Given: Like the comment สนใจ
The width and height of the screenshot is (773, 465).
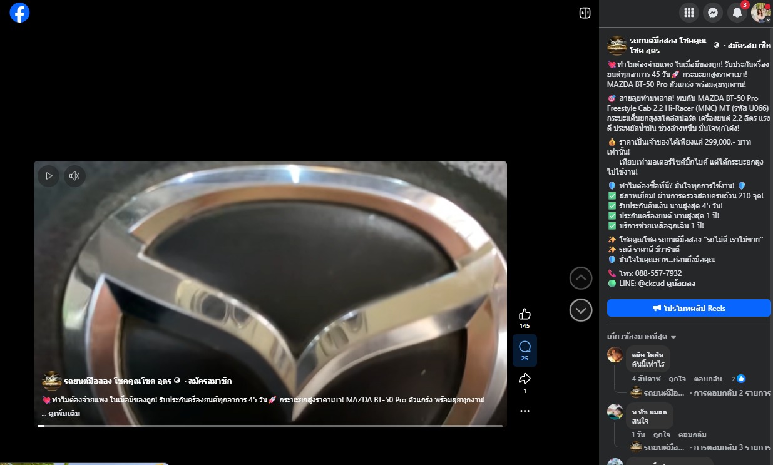Looking at the screenshot, I should pos(662,434).
